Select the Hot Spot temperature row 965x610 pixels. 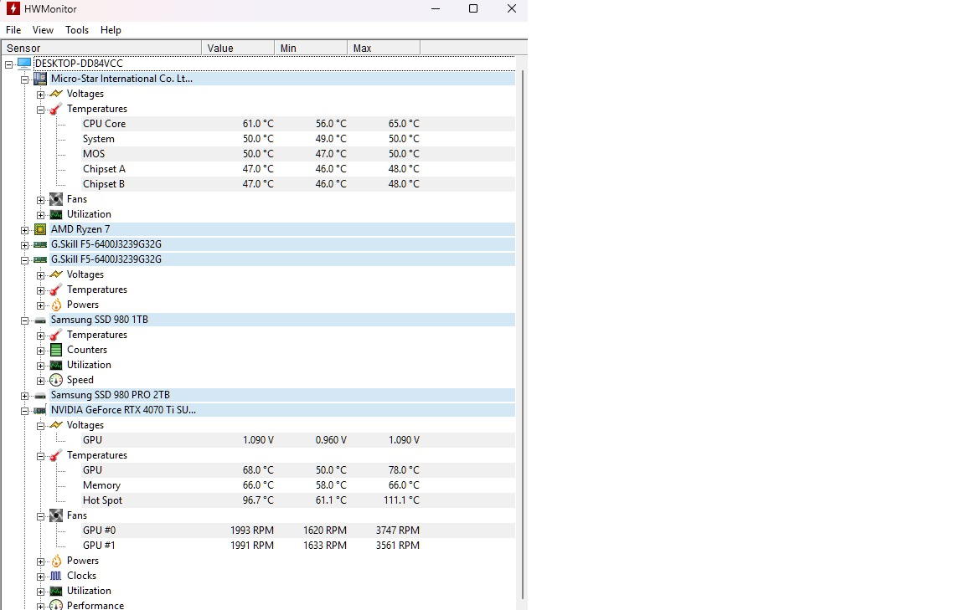coord(297,500)
